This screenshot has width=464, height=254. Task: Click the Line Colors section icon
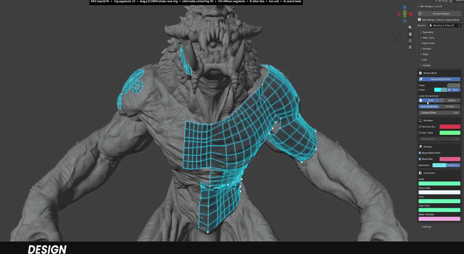coord(420,173)
